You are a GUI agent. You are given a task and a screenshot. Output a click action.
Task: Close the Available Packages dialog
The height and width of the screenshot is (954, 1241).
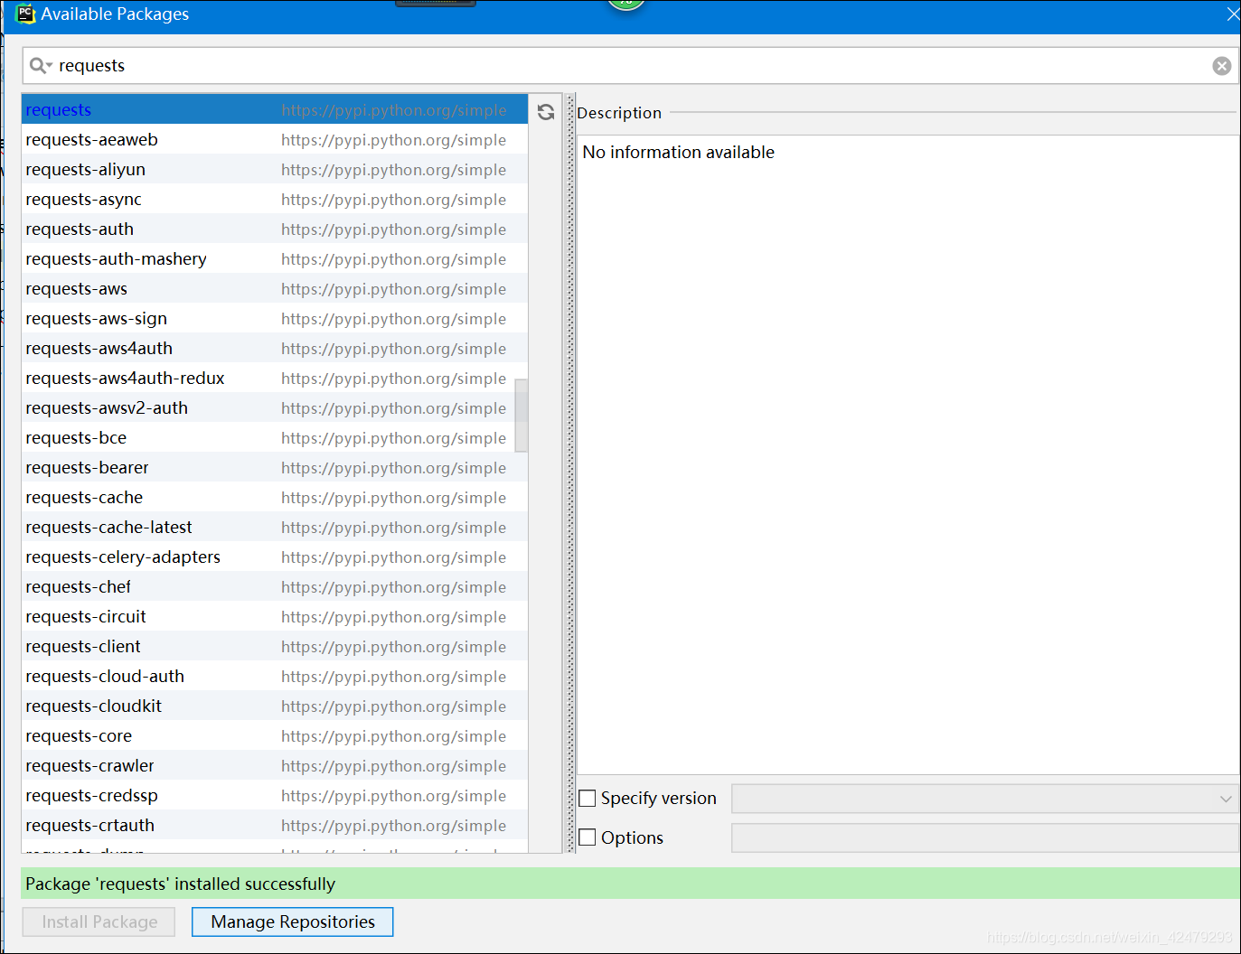(x=1232, y=14)
